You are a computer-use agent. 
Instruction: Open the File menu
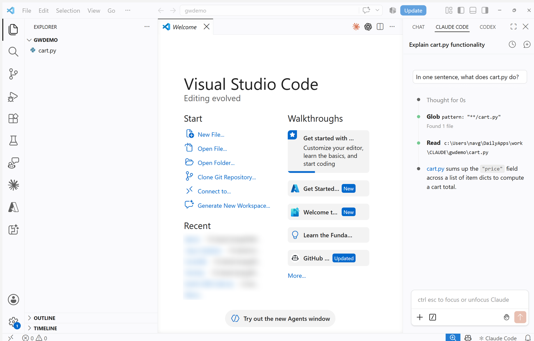coord(27,10)
